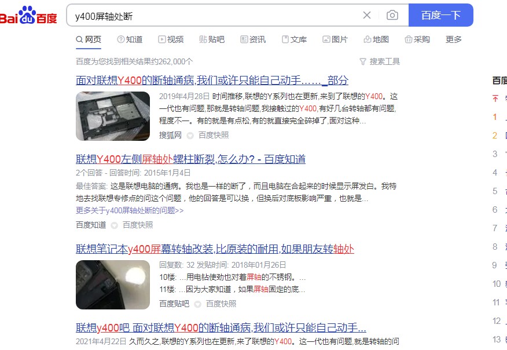Open the 贴吧 tab
This screenshot has height=350, width=507.
212,39
